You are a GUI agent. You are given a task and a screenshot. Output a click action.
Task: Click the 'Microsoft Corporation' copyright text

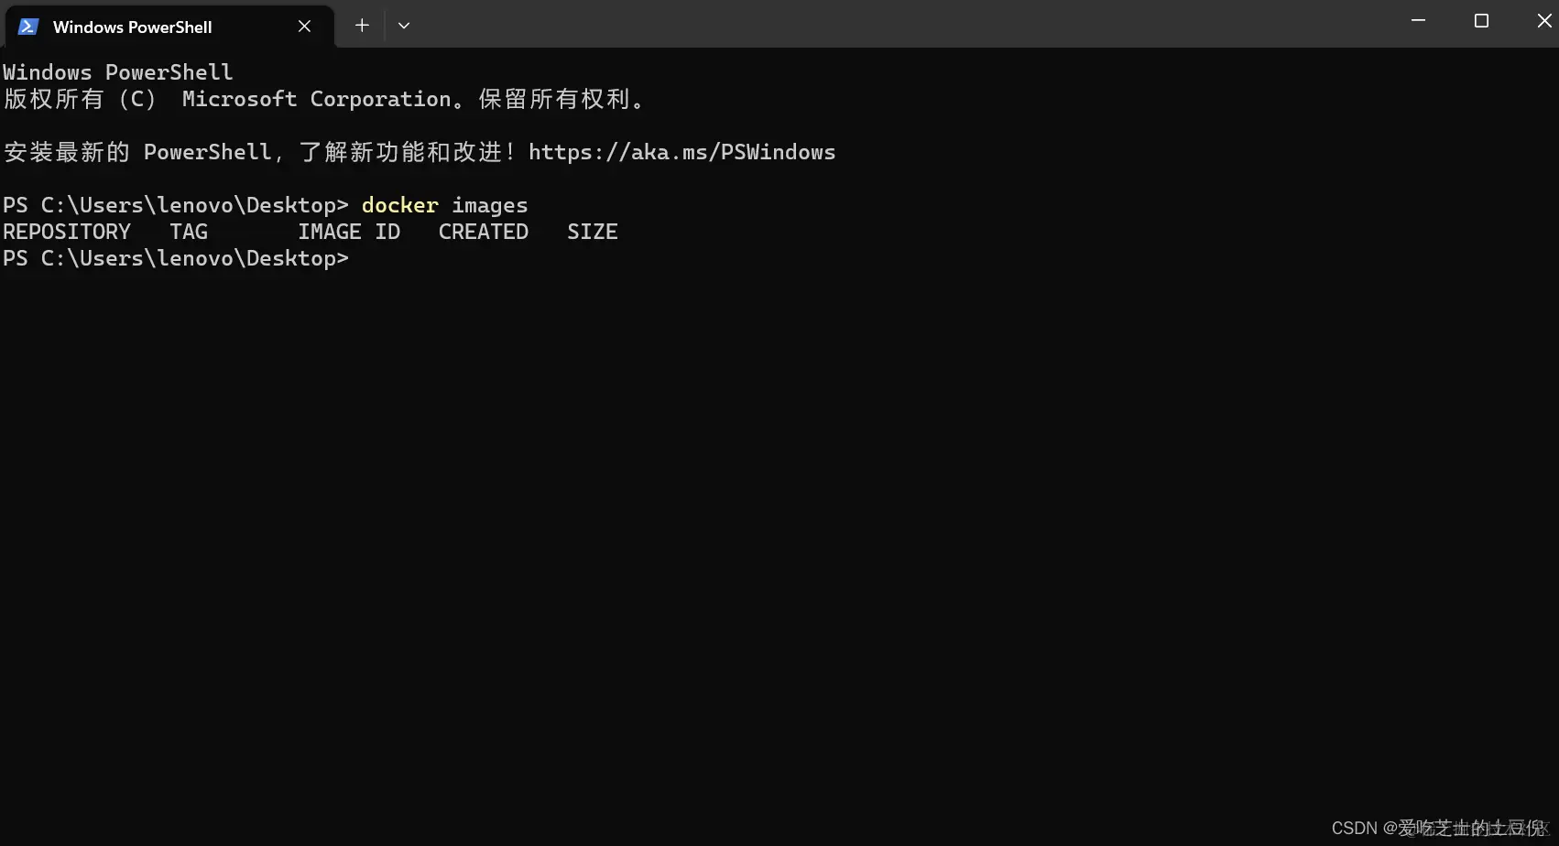(x=317, y=99)
